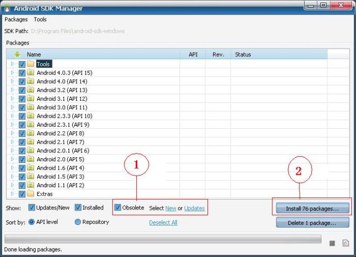Toggle the Obsolete show checkbox
Image resolution: width=356 pixels, height=257 pixels.
point(118,207)
